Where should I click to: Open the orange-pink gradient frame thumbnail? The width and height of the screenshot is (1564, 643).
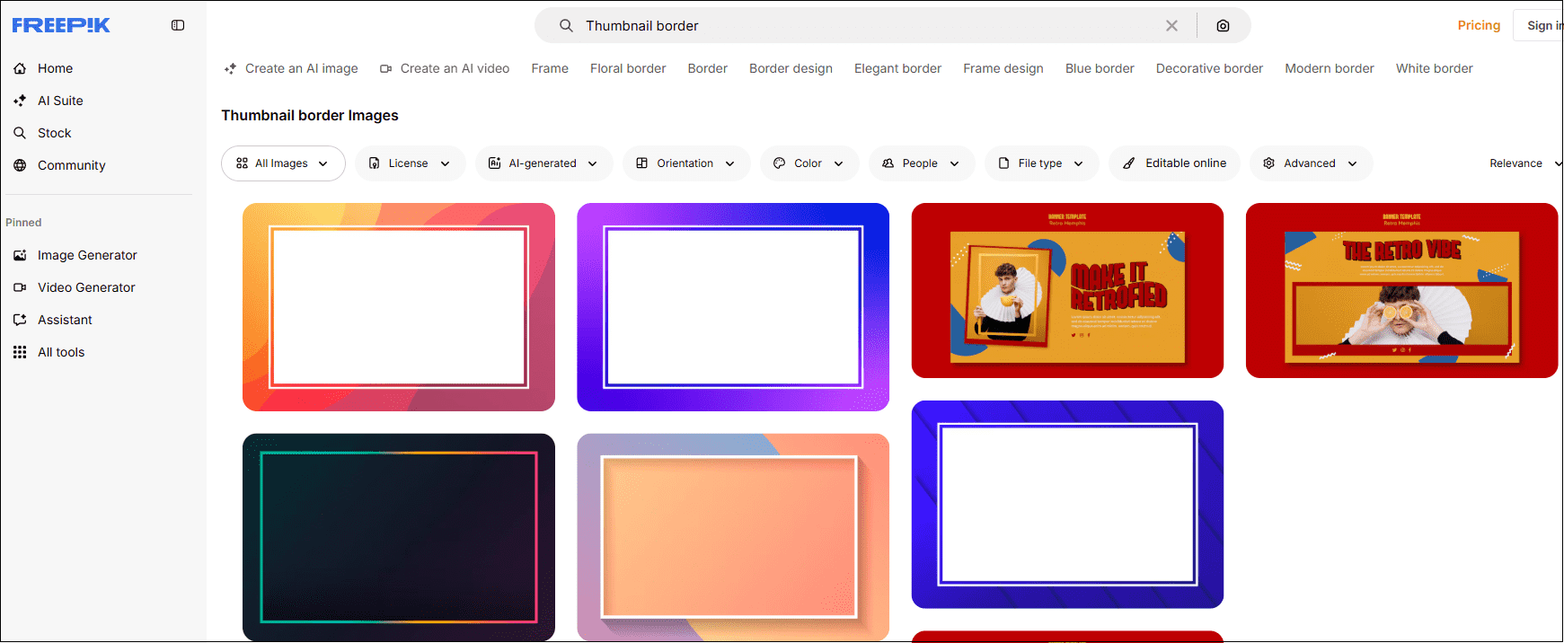click(x=399, y=307)
